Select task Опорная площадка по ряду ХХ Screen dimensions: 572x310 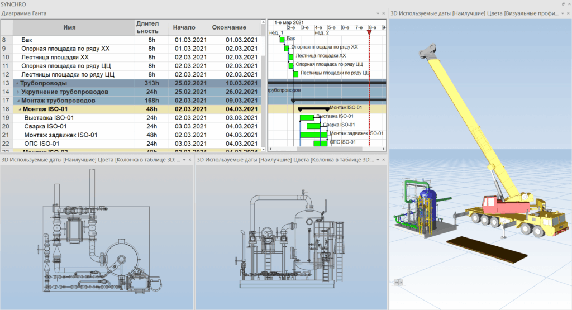point(131,49)
